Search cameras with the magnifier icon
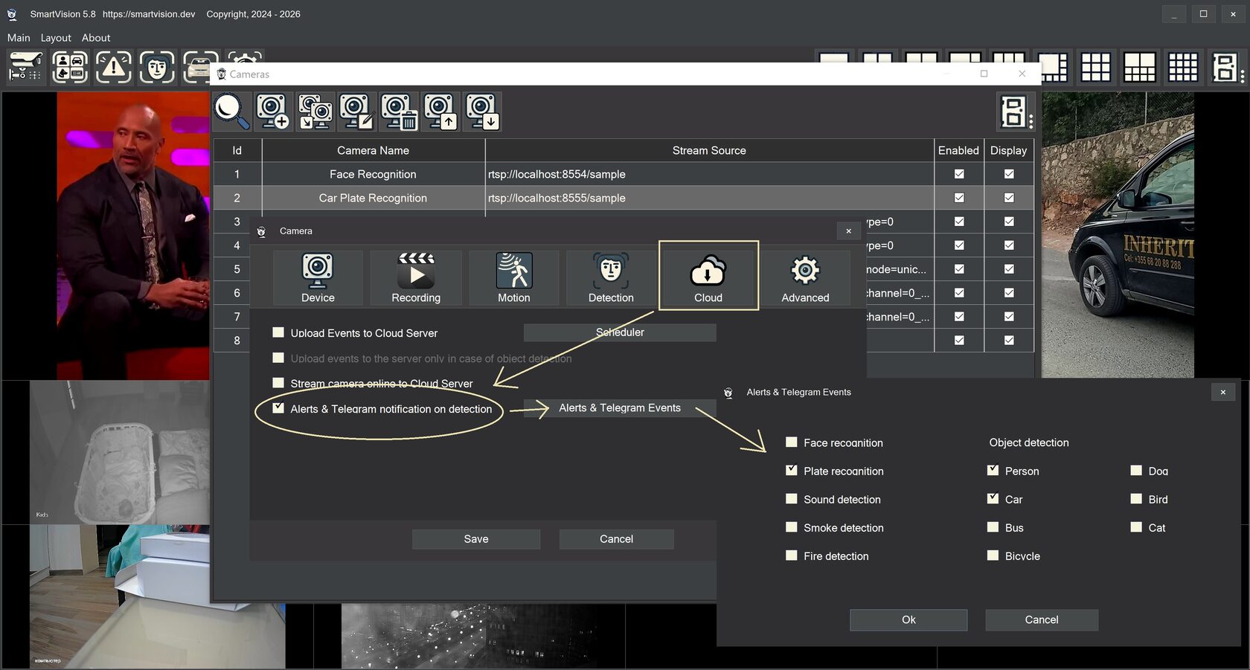Image resolution: width=1250 pixels, height=670 pixels. 232,112
